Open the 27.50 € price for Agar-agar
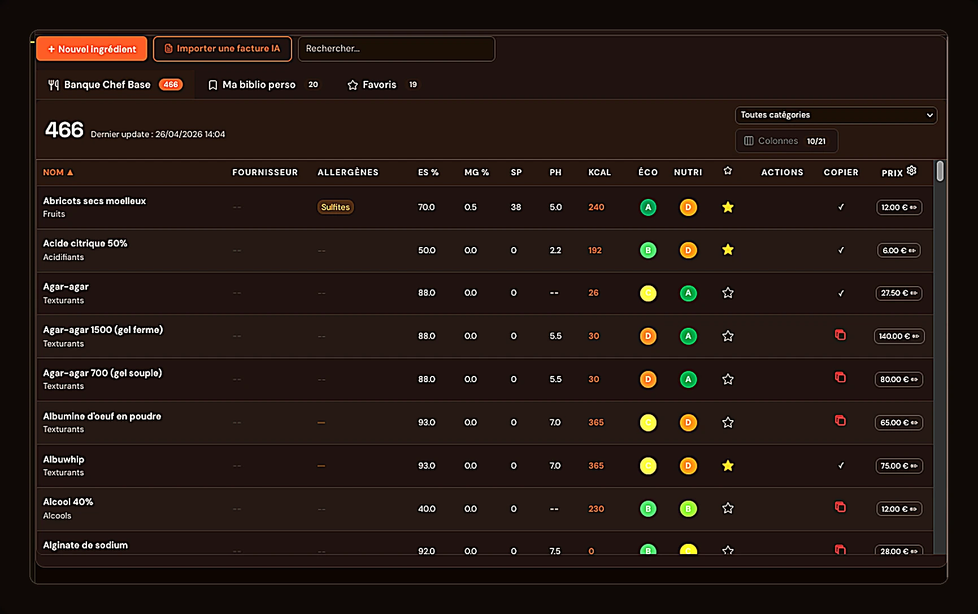 tap(899, 293)
